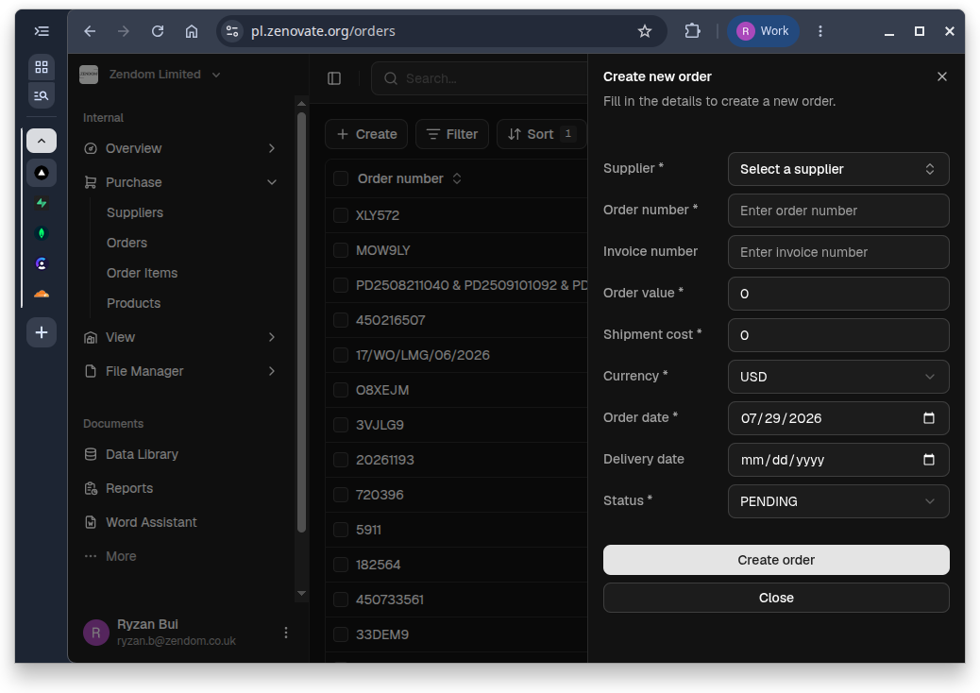
Task: Open the search tabs icon in side strip
Action: pos(42,95)
